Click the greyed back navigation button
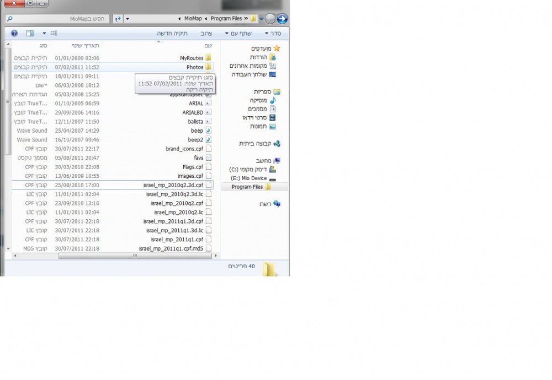Viewport: 552px width, 380px height. click(x=270, y=19)
